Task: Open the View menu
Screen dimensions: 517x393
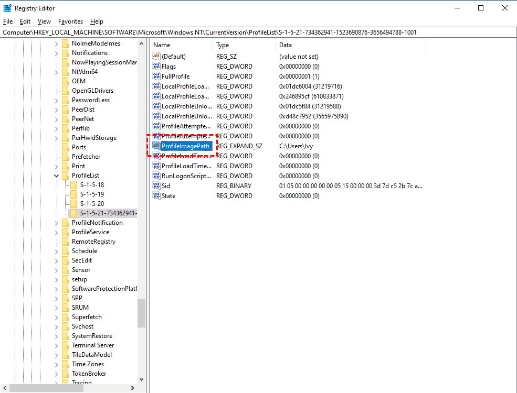Action: coord(44,21)
